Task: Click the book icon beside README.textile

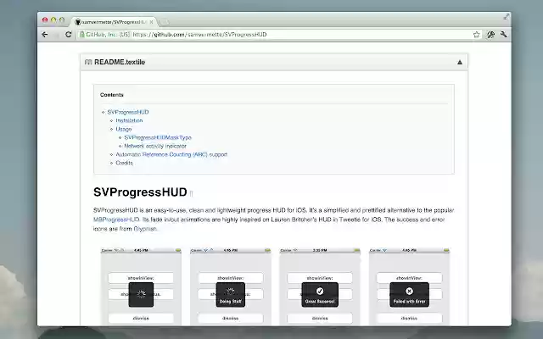Action: 88,62
